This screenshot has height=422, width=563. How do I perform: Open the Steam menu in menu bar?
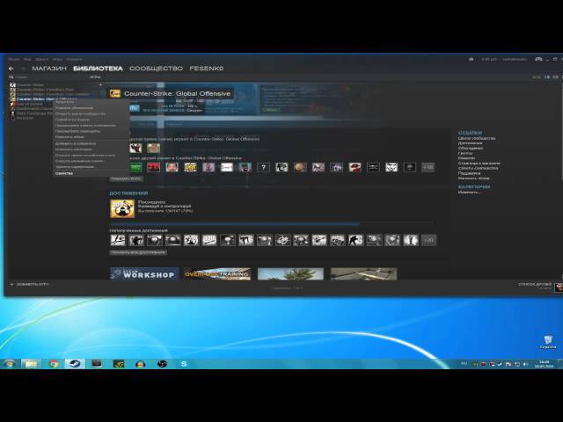[x=14, y=59]
